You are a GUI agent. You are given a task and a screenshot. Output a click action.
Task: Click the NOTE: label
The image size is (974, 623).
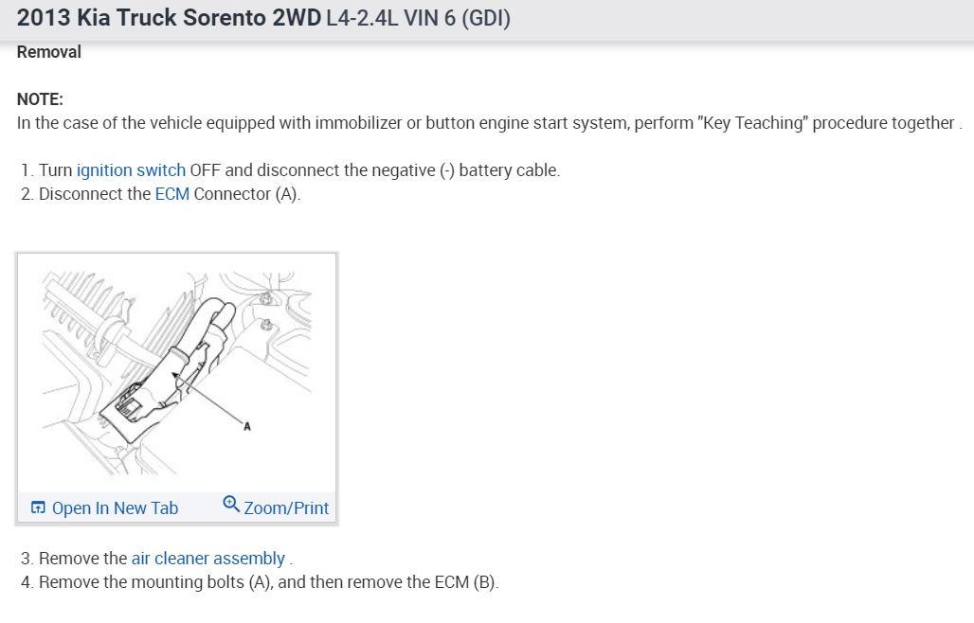(x=40, y=99)
